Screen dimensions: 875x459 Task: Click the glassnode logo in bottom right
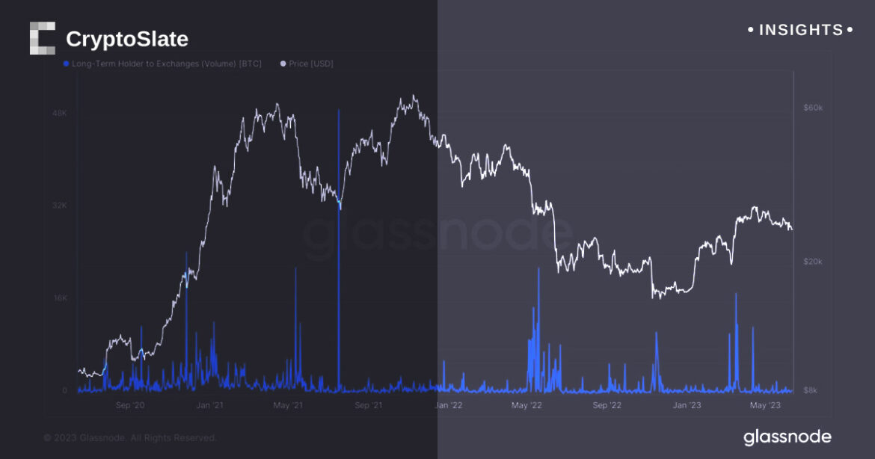787,437
